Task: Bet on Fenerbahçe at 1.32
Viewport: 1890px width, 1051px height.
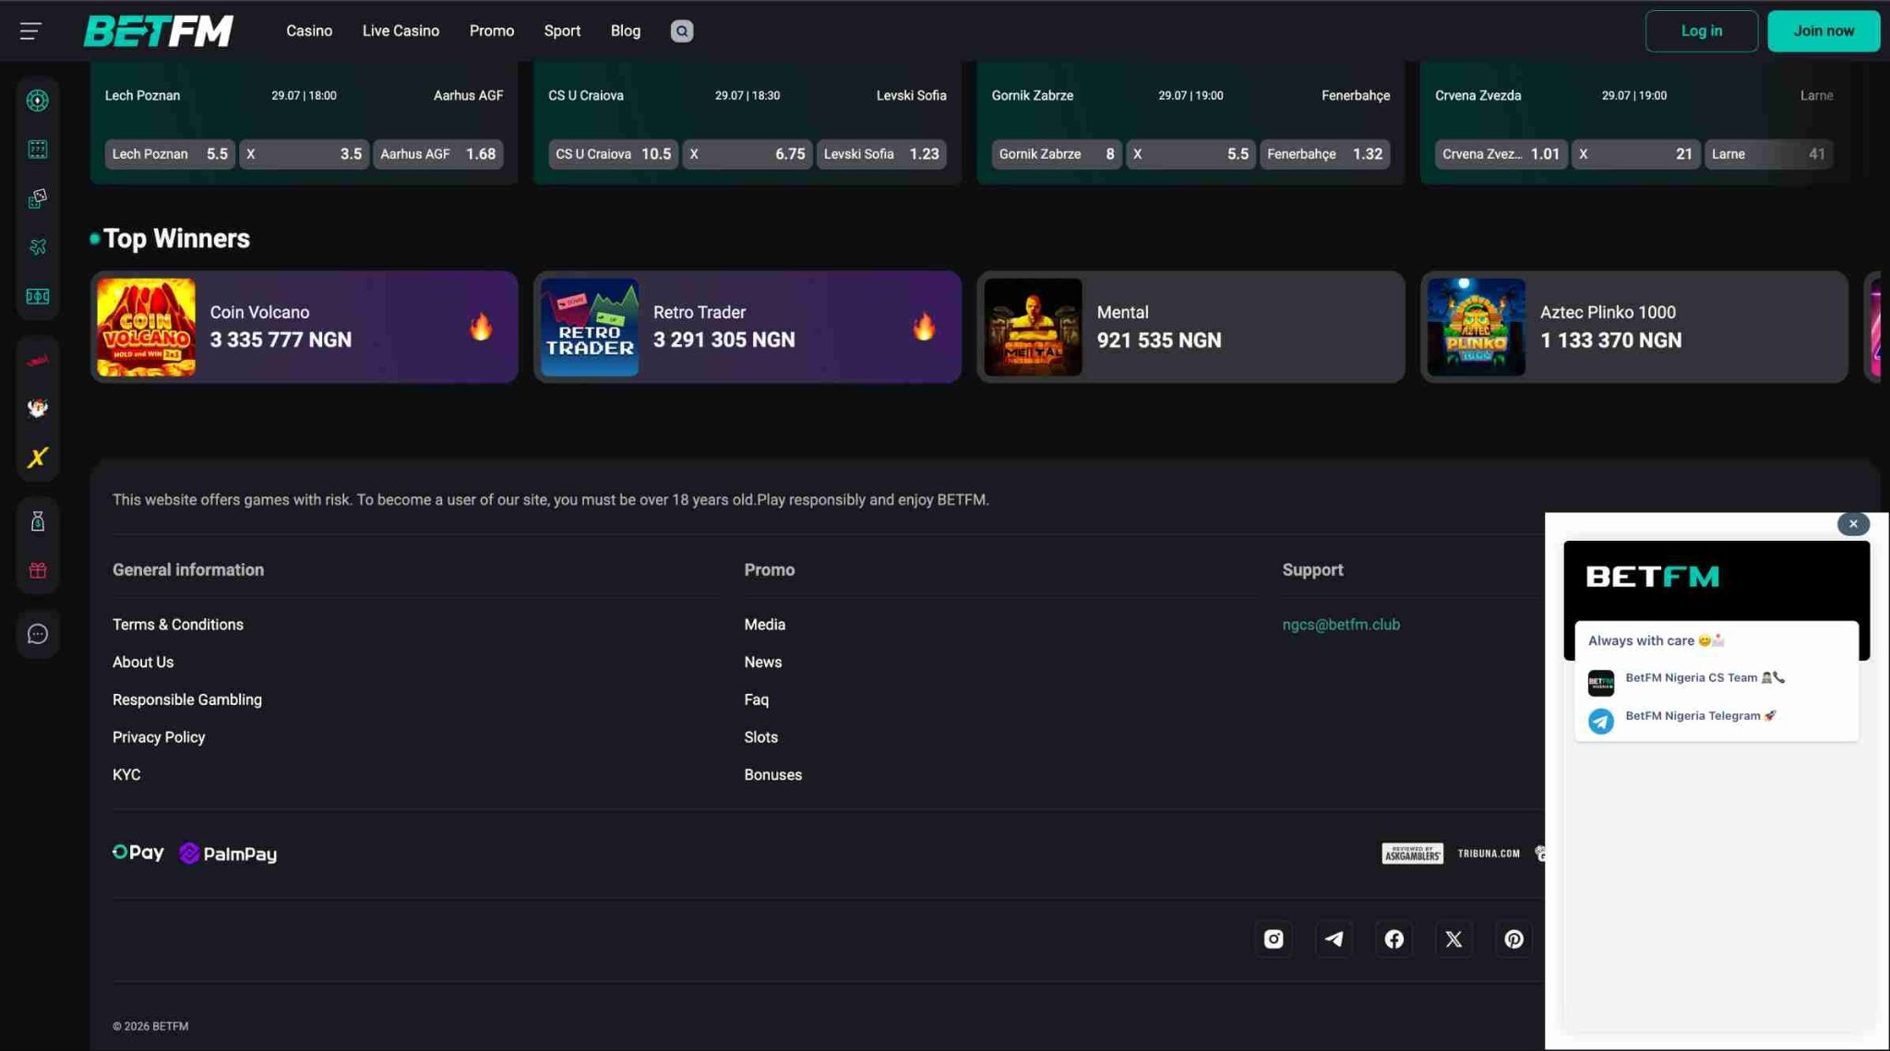Action: click(1325, 154)
